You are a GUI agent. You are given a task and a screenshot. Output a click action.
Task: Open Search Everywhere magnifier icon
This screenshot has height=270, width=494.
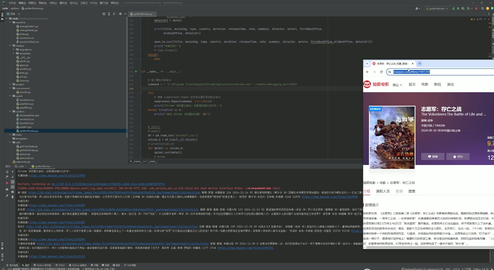coord(482,8)
